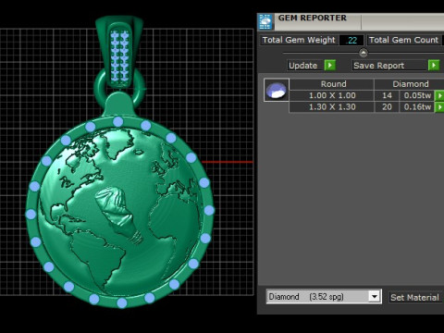This screenshot has width=444, height=333.
Task: Click the round gem thumbnail in report
Action: [277, 90]
